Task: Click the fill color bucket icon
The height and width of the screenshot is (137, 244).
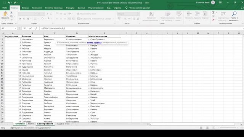Action: pos(42,19)
